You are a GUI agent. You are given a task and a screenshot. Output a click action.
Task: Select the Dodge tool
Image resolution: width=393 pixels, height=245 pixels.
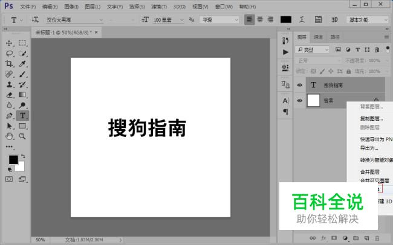22,105
